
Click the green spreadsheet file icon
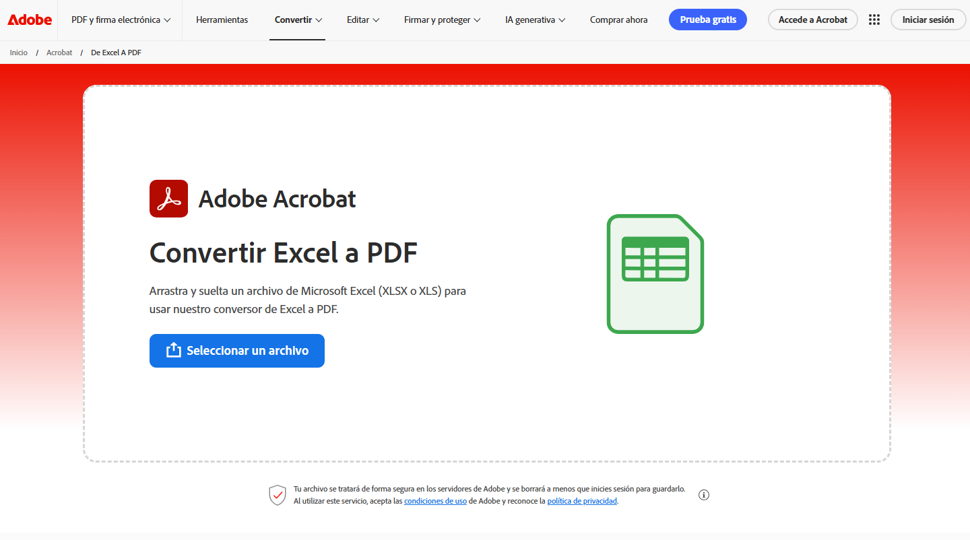click(x=655, y=274)
